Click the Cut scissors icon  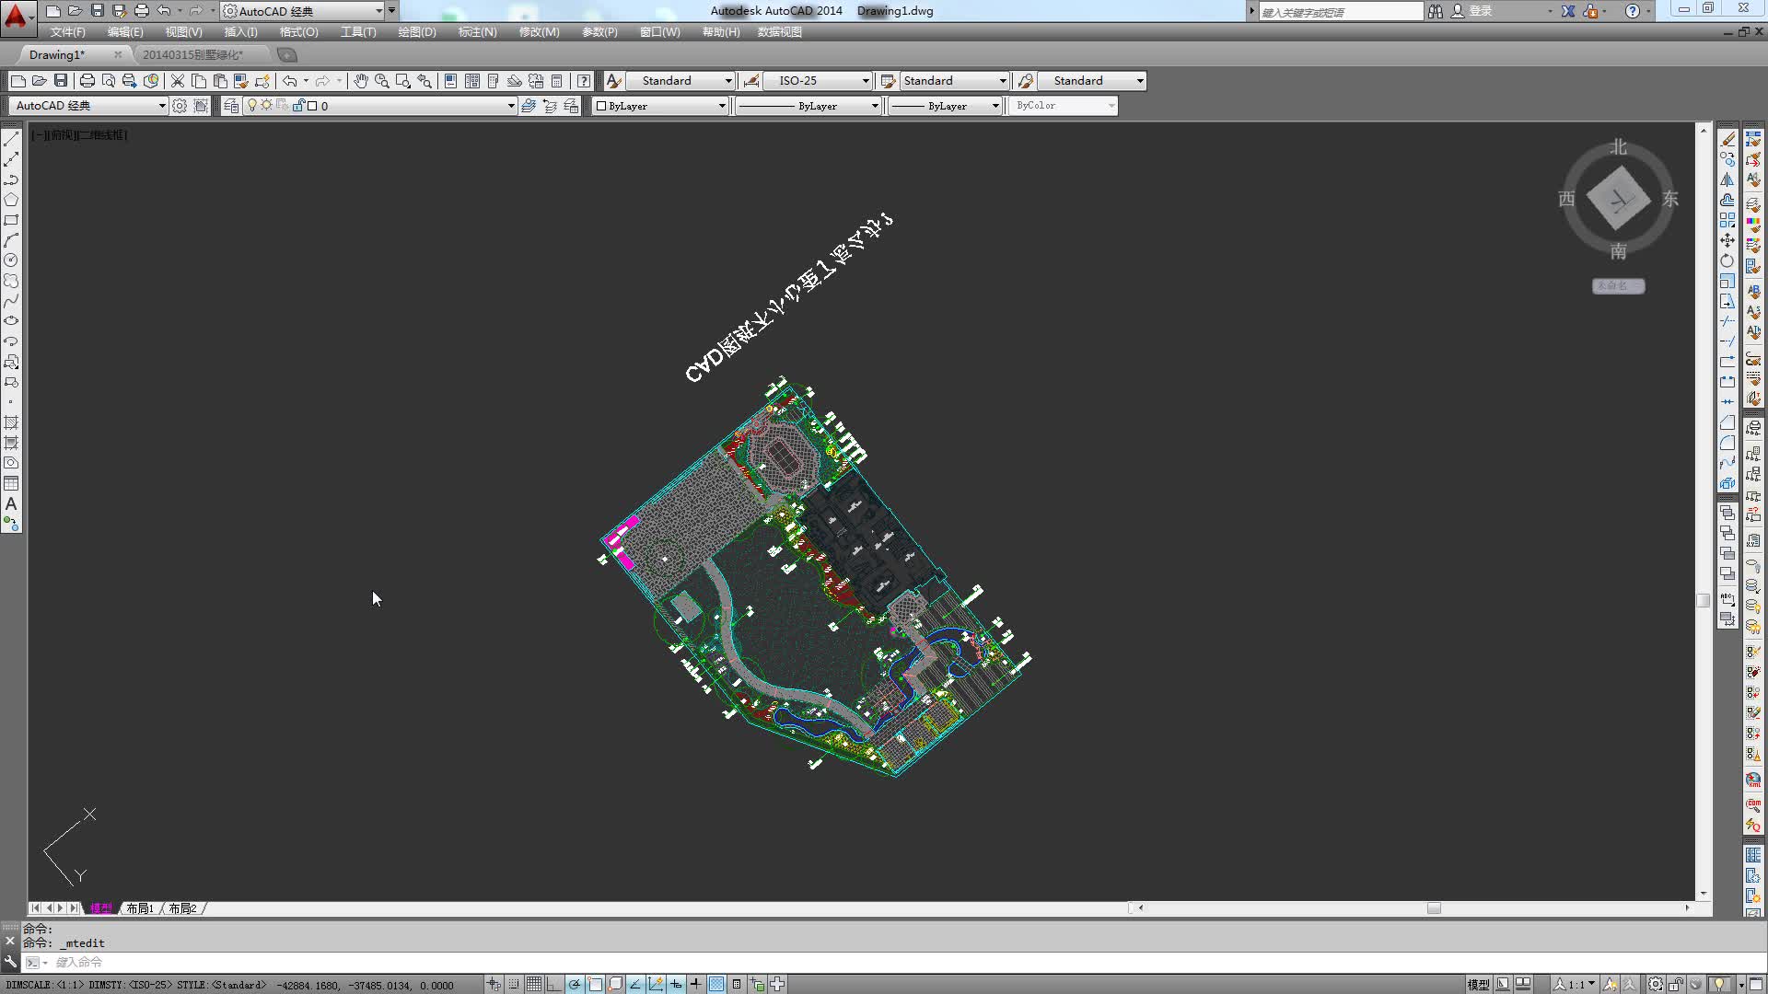click(178, 81)
